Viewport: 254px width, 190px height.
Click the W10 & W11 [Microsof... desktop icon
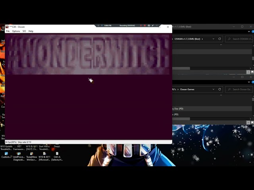(x=44, y=154)
